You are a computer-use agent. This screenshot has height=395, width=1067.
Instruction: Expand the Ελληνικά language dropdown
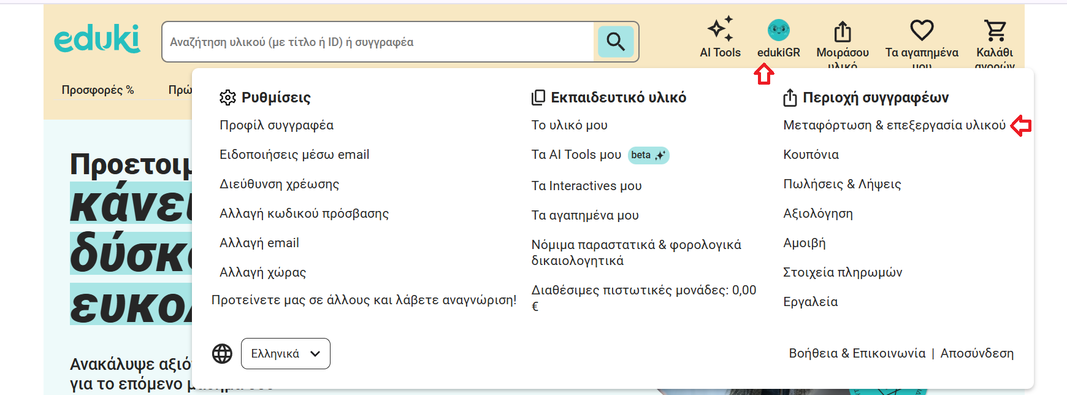click(285, 354)
